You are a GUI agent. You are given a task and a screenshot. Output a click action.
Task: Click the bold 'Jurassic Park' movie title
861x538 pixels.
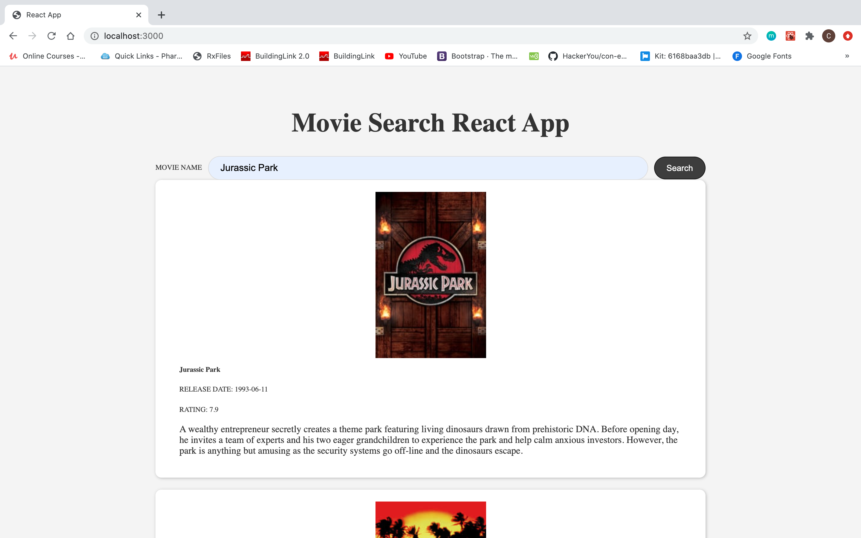pos(200,370)
